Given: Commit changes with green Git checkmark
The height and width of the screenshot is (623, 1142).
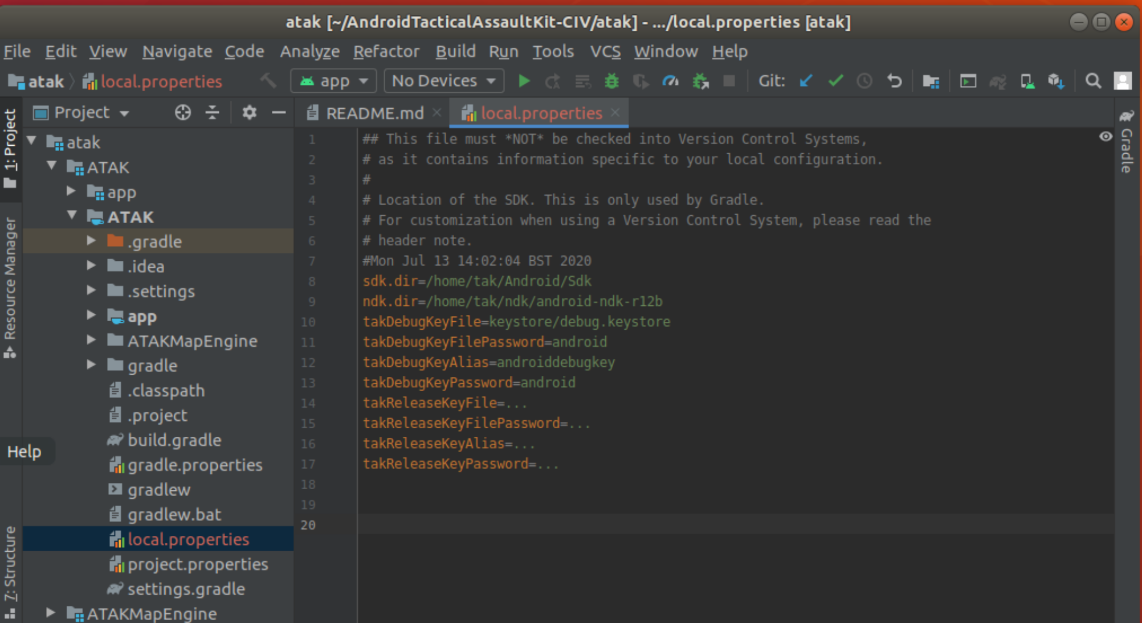Looking at the screenshot, I should pyautogui.click(x=835, y=81).
